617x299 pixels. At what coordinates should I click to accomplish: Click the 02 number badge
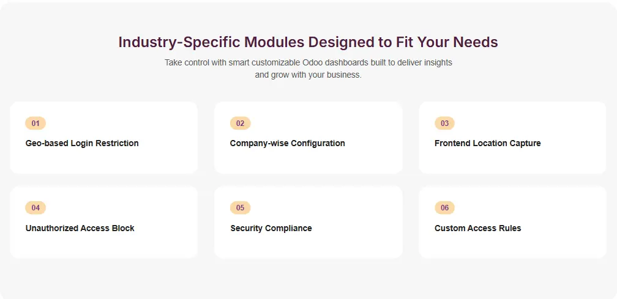pyautogui.click(x=240, y=124)
